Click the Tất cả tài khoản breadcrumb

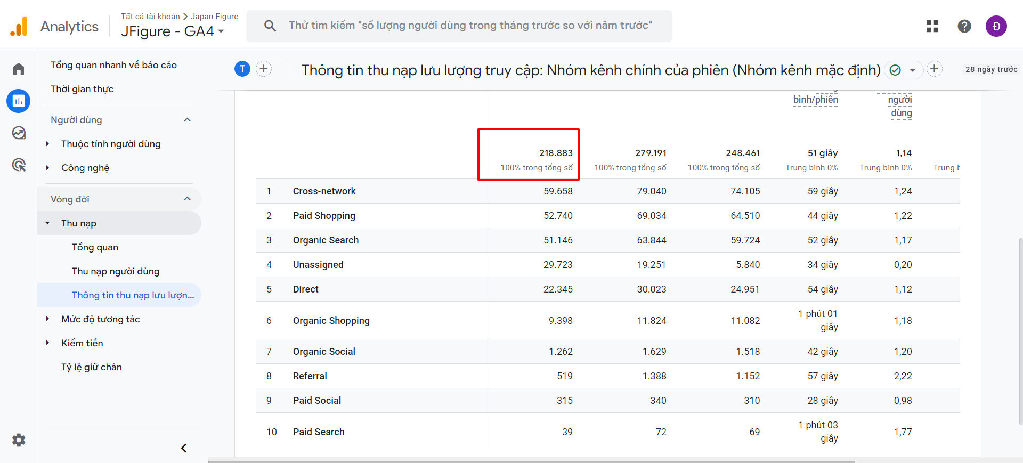150,17
